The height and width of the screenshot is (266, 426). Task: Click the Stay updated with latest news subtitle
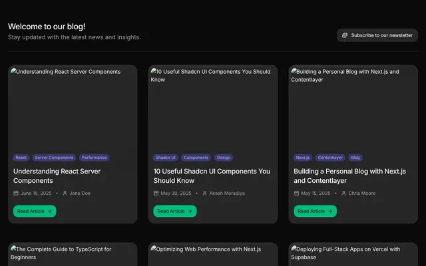click(75, 37)
